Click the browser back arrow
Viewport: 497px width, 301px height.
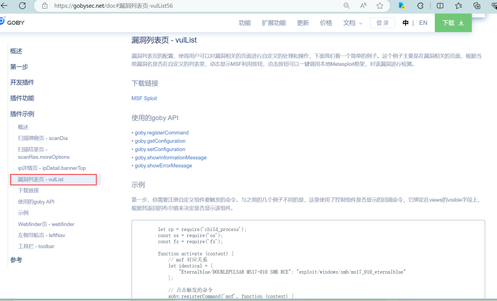tap(4, 6)
